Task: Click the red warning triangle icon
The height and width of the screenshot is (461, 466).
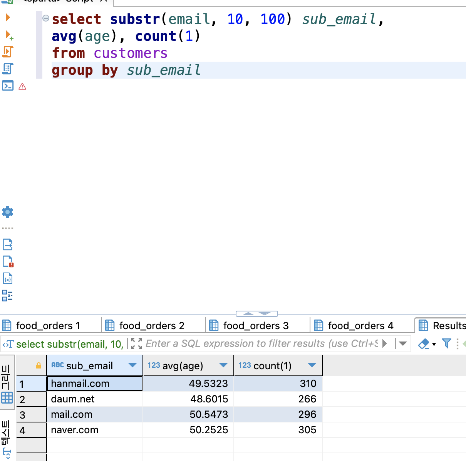Action: pyautogui.click(x=22, y=86)
